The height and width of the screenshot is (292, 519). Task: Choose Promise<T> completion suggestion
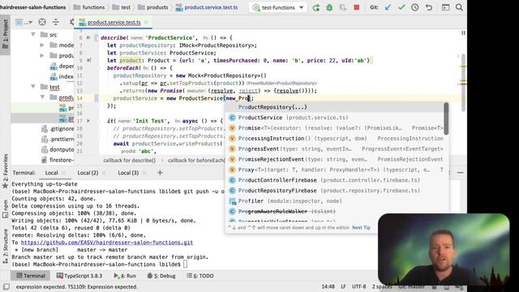pyautogui.click(x=334, y=128)
